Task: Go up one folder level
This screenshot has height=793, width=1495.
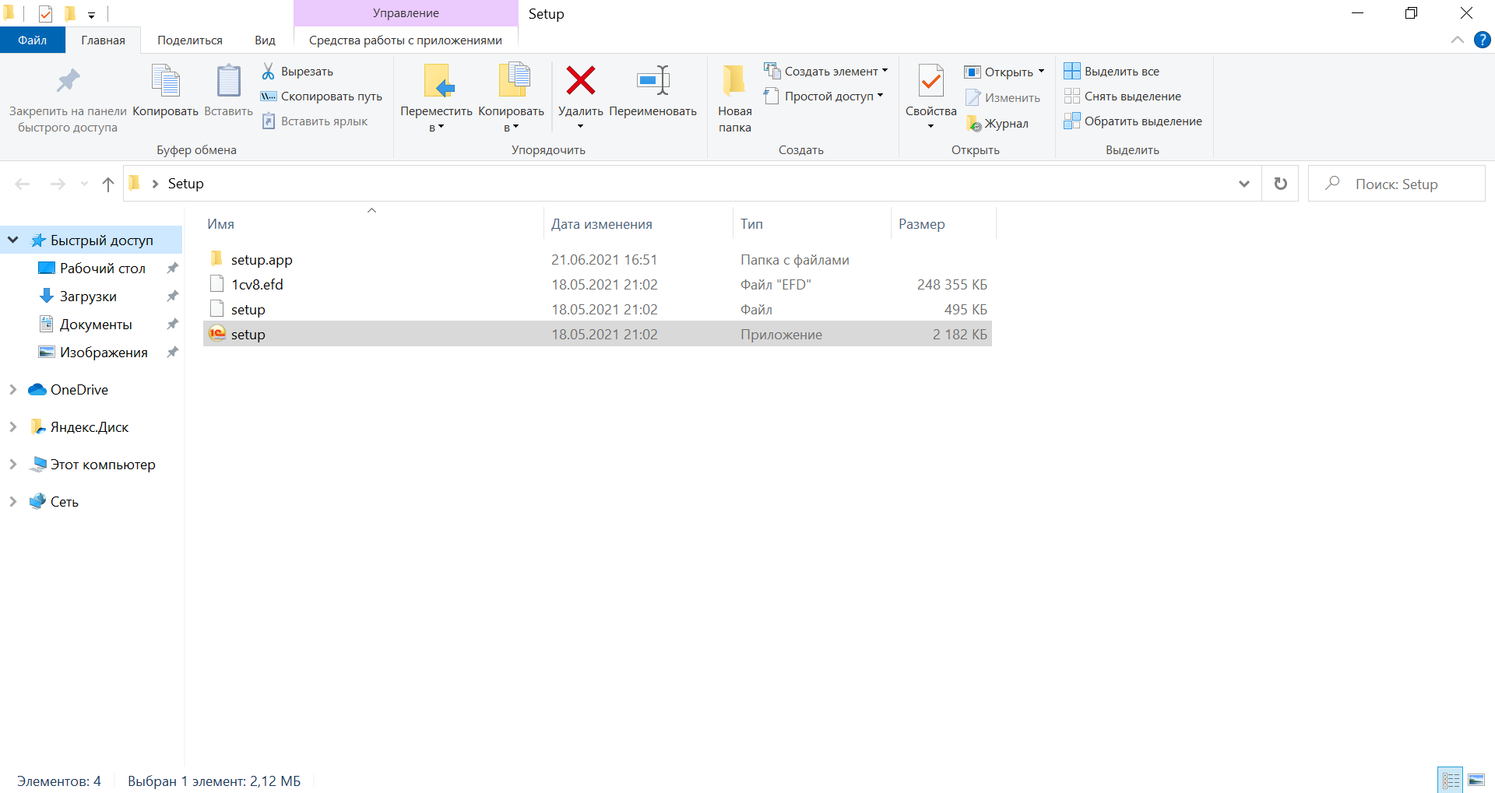Action: coord(108,184)
